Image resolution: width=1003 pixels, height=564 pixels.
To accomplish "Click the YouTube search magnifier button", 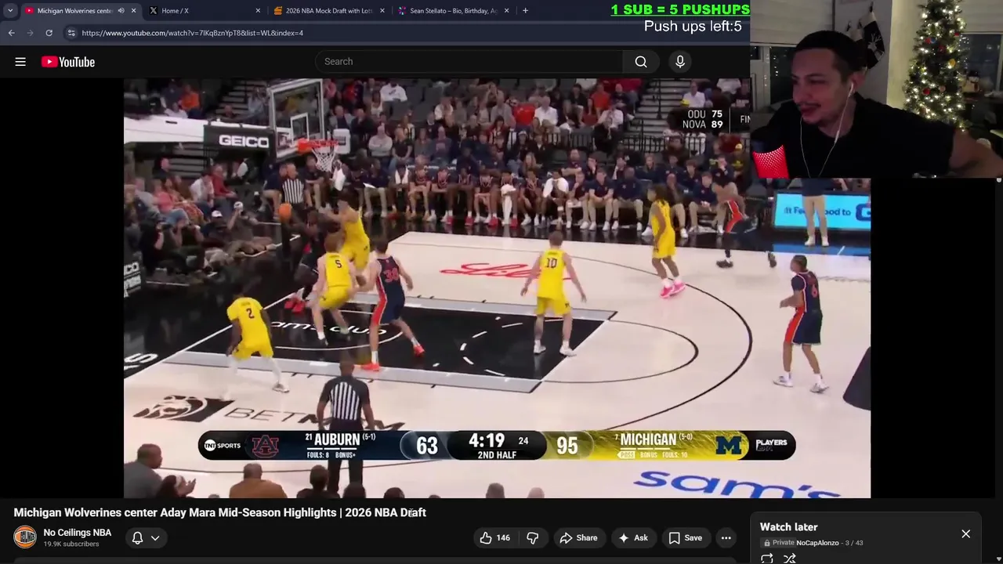I will coord(641,62).
